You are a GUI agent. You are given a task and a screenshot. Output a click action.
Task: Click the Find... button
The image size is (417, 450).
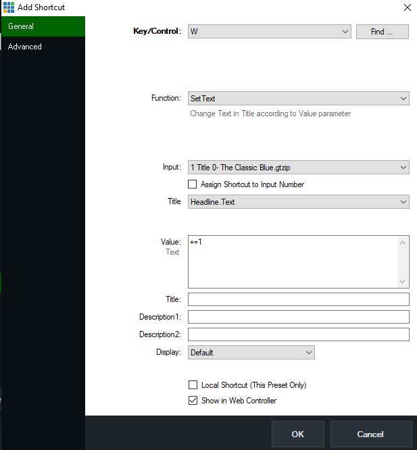coord(382,32)
